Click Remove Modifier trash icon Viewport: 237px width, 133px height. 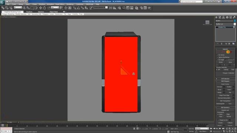(229, 44)
